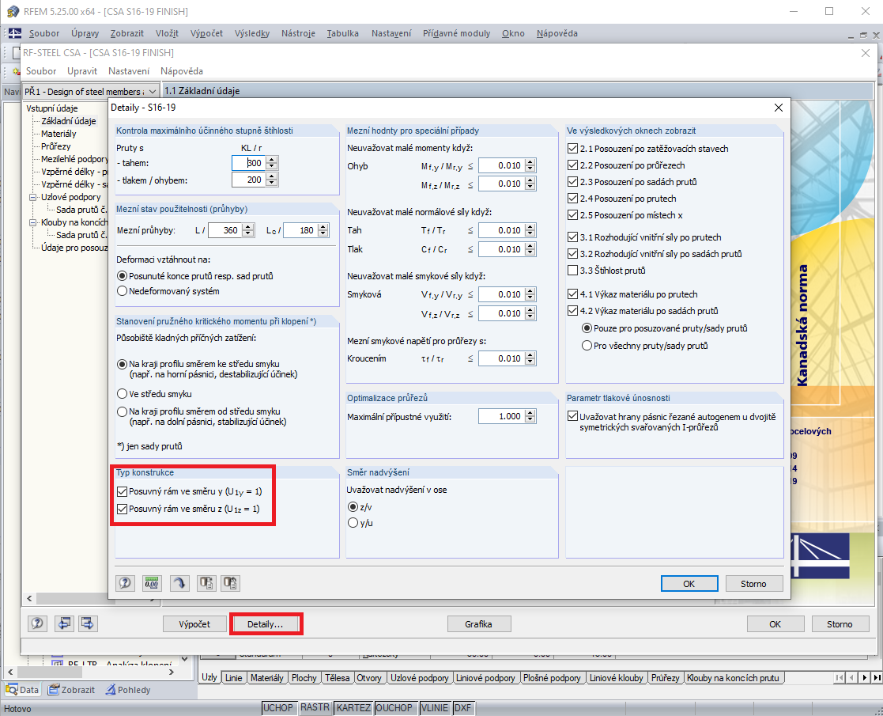Increase tahem KL/r spinner value
The height and width of the screenshot is (716, 883).
272,160
